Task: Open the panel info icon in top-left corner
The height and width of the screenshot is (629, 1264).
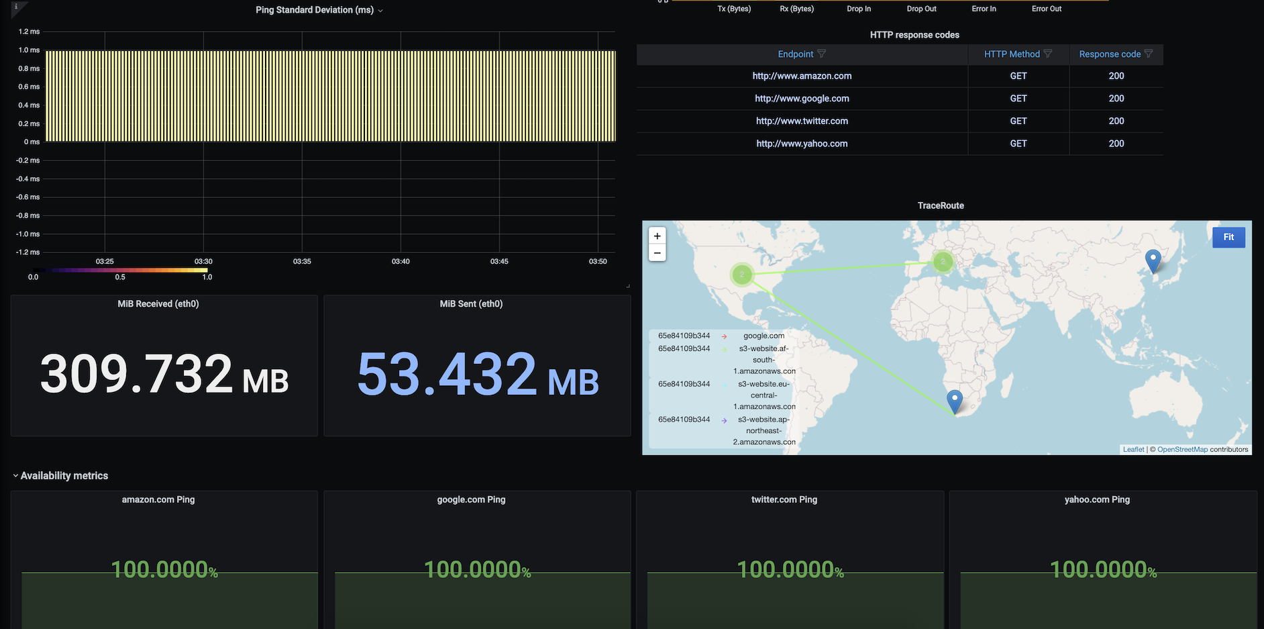Action: point(16,7)
